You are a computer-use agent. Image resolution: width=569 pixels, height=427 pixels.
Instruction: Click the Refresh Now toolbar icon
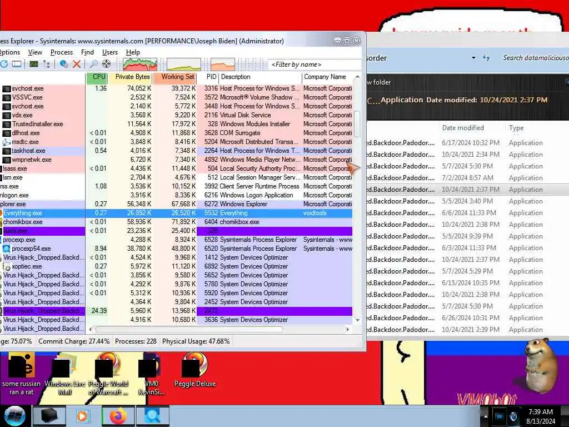coord(4,64)
